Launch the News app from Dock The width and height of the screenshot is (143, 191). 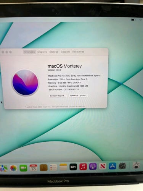click(x=103, y=166)
